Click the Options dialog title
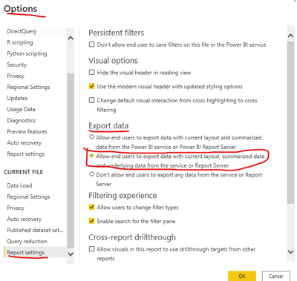The image size is (297, 281). tap(20, 9)
